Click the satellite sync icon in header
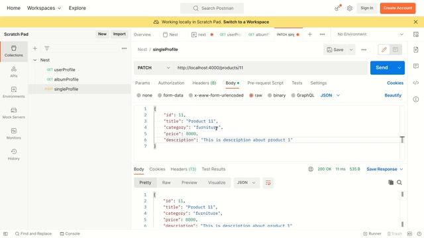The width and height of the screenshot is (424, 238). pyautogui.click(x=337, y=8)
